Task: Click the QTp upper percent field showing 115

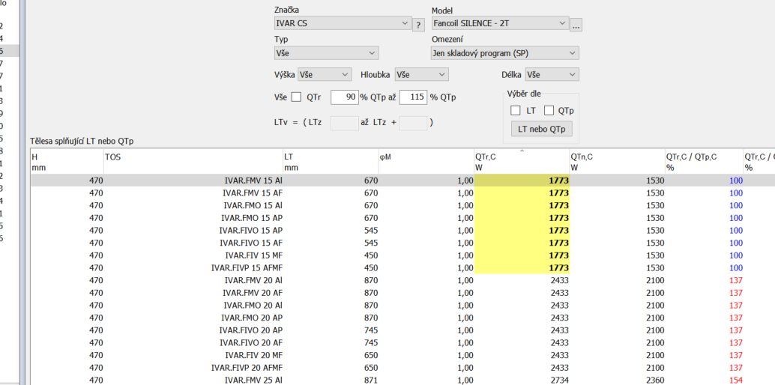Action: coord(413,97)
